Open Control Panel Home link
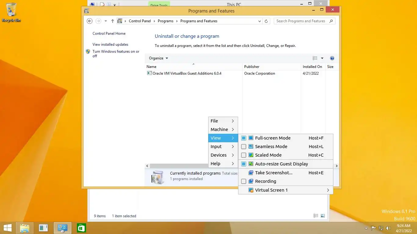Viewport: 417px width, 234px height. coord(109,34)
